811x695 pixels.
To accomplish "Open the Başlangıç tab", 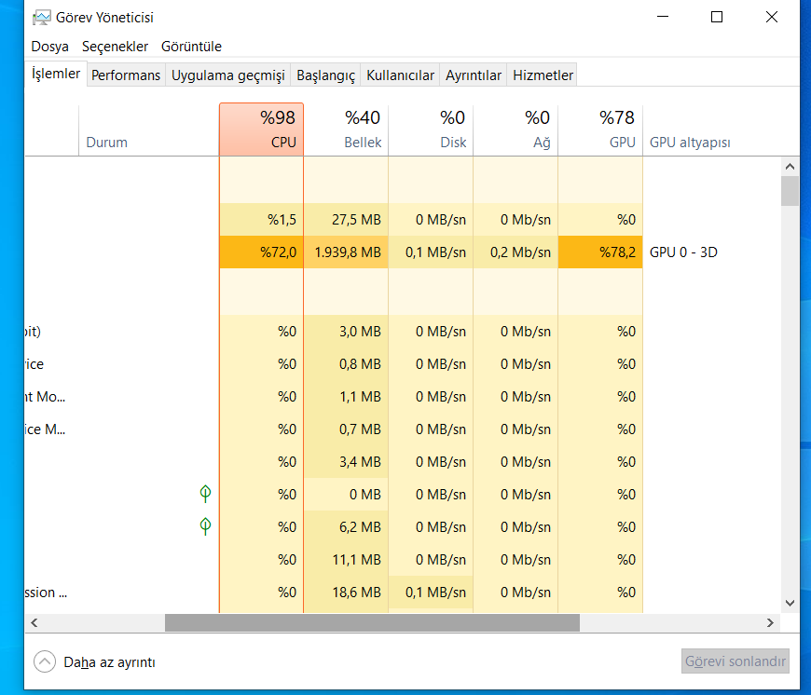I will coord(326,75).
